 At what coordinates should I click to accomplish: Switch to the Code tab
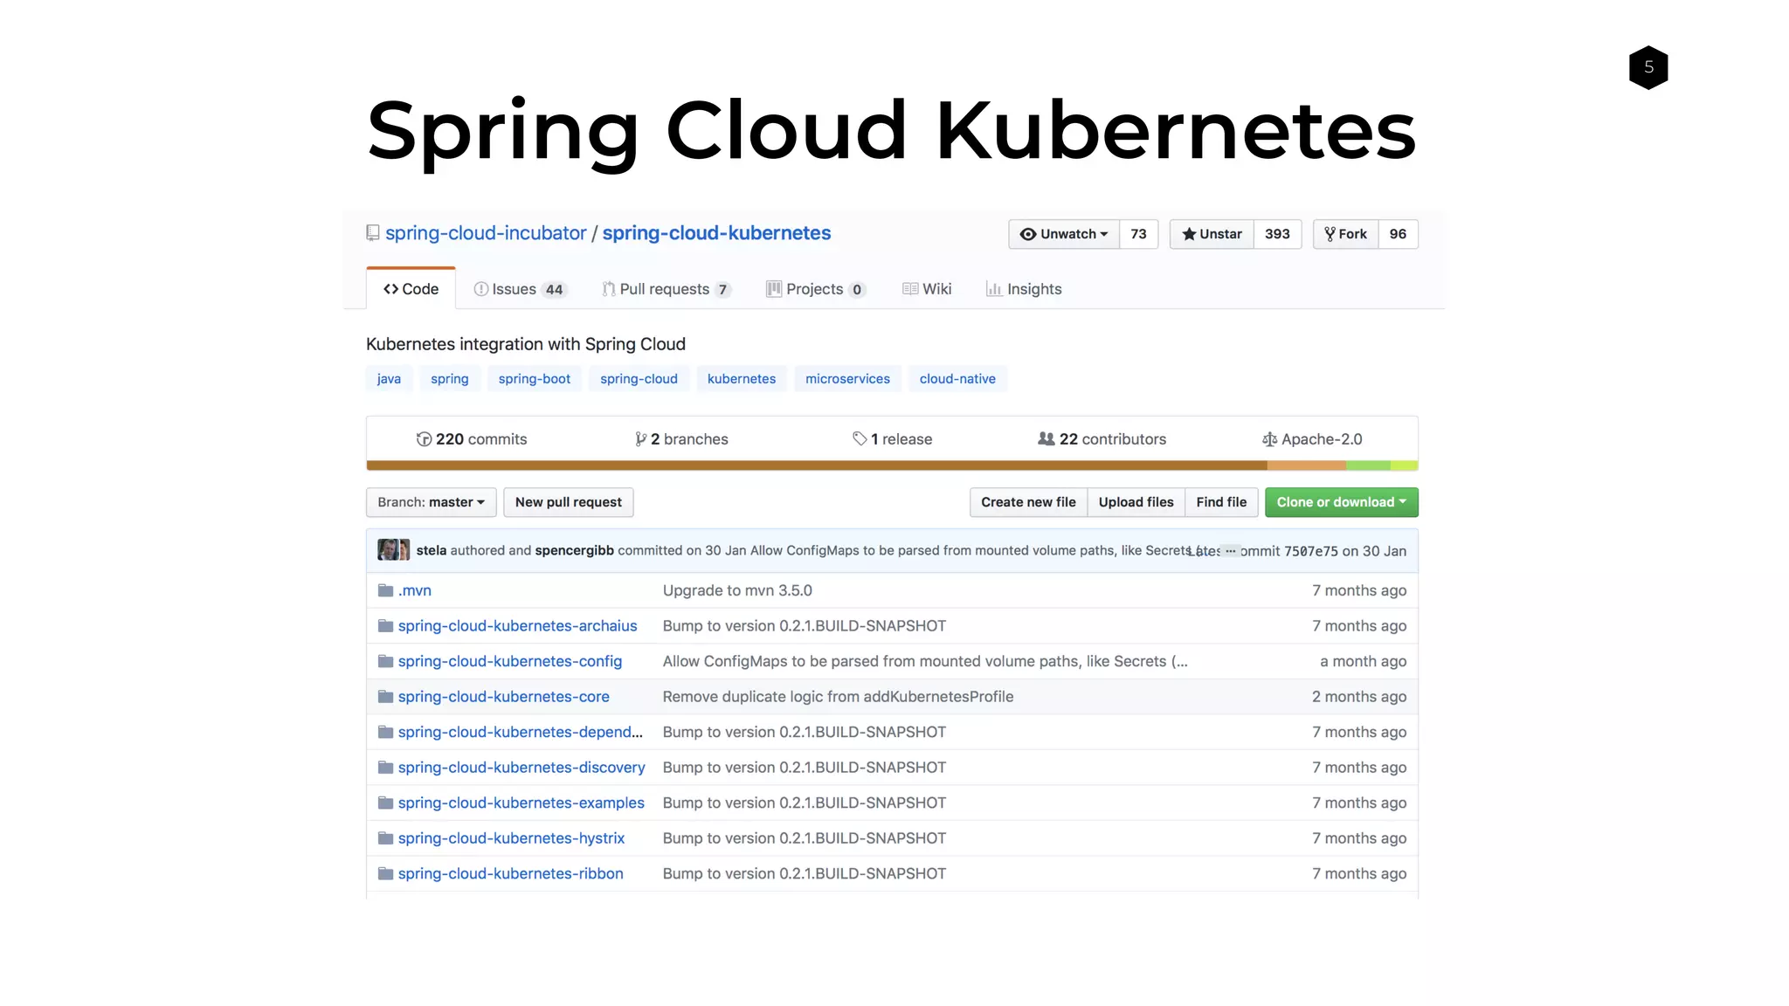411,289
